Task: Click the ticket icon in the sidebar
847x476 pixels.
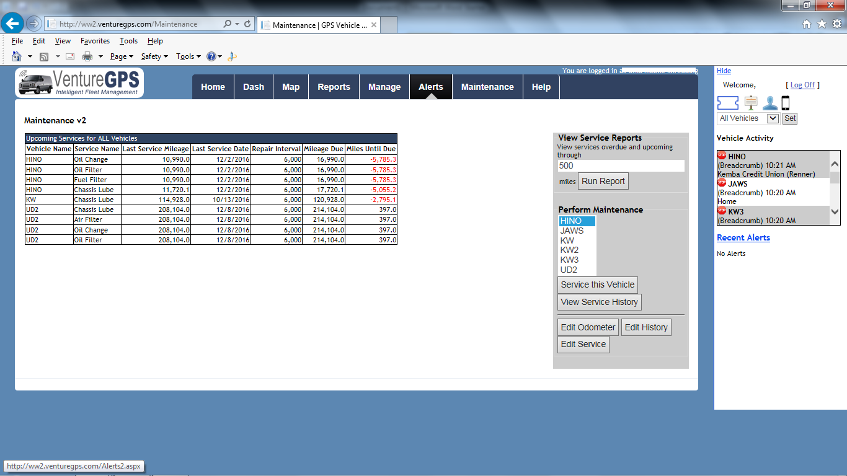Action: click(x=729, y=103)
